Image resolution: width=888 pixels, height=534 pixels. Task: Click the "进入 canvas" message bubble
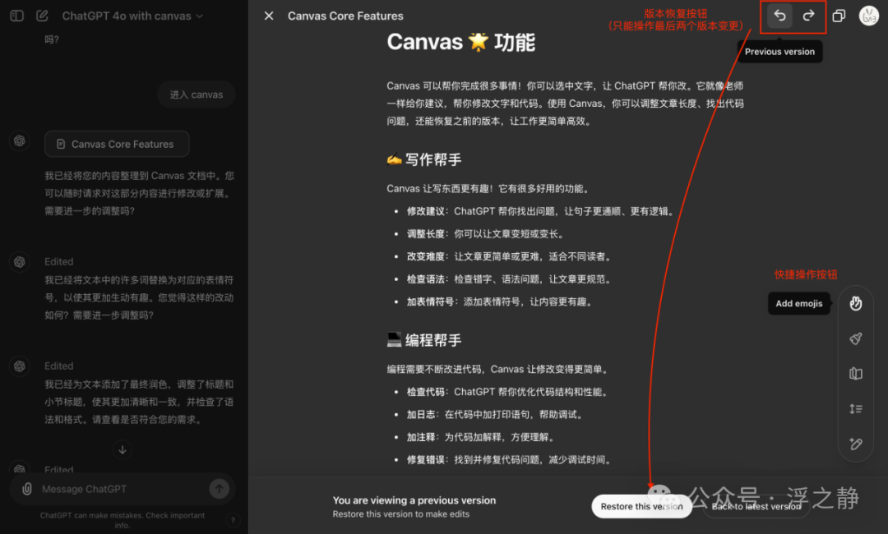196,94
